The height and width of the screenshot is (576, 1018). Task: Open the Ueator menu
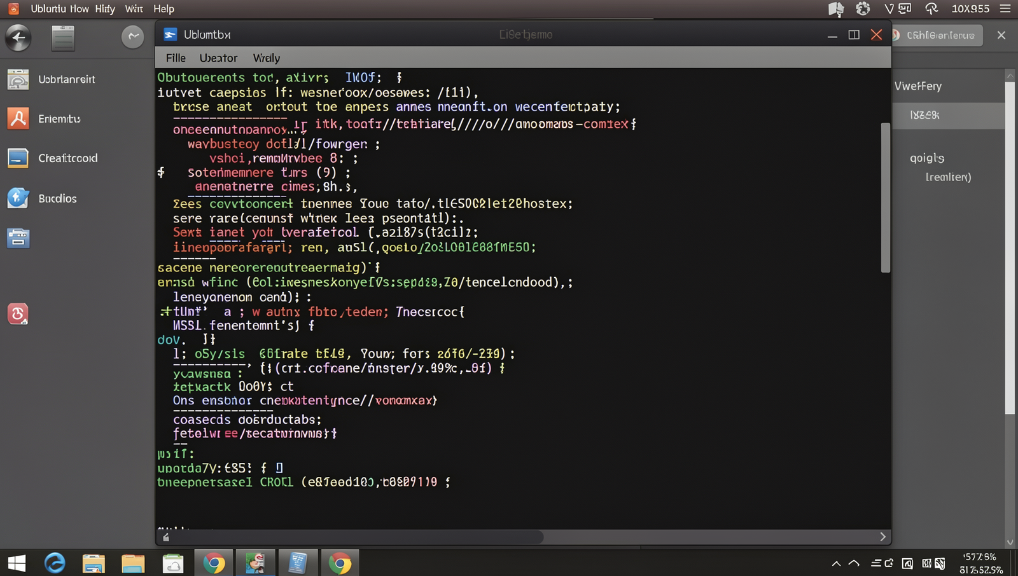pyautogui.click(x=218, y=58)
